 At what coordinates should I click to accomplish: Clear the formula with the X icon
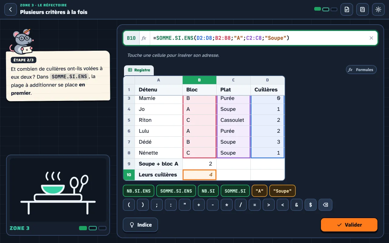[x=371, y=38]
